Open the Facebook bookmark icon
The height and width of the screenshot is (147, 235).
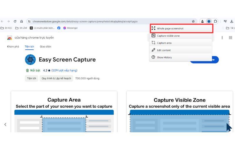(59, 28)
